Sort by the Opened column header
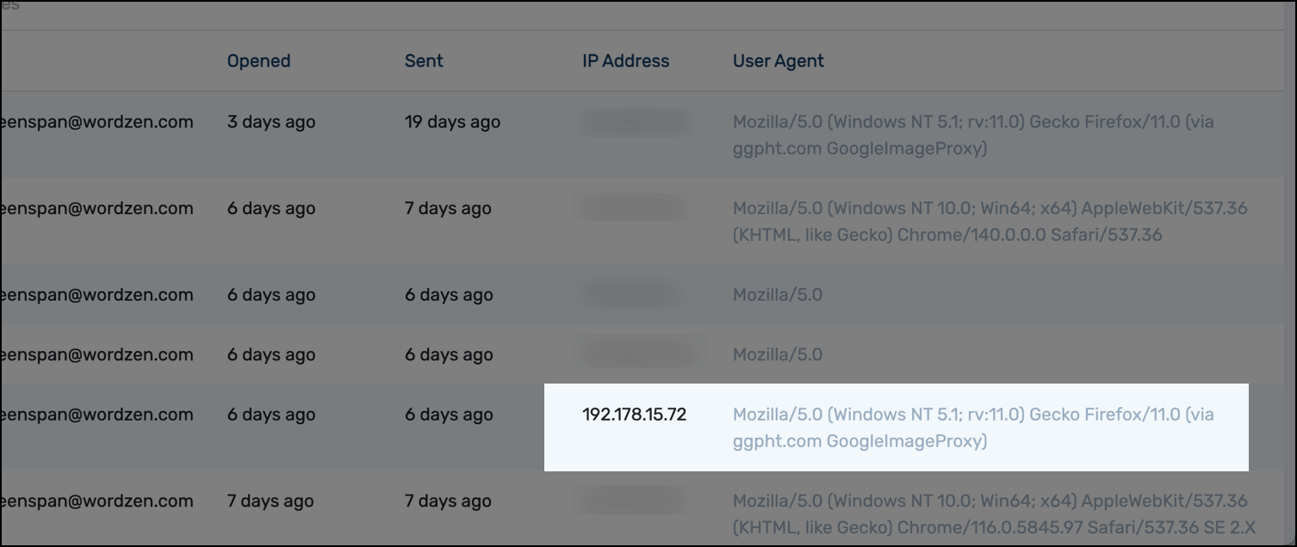This screenshot has height=547, width=1297. (258, 61)
